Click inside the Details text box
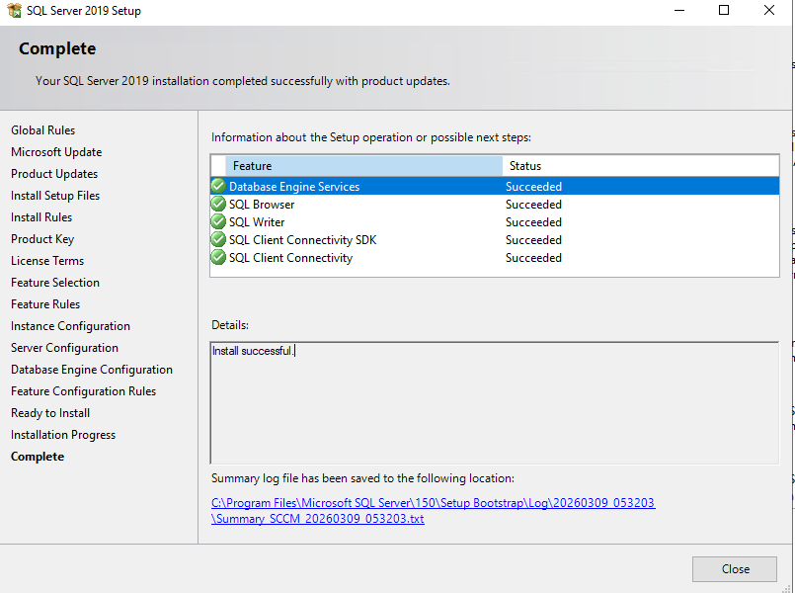Image resolution: width=795 pixels, height=593 pixels. point(494,400)
